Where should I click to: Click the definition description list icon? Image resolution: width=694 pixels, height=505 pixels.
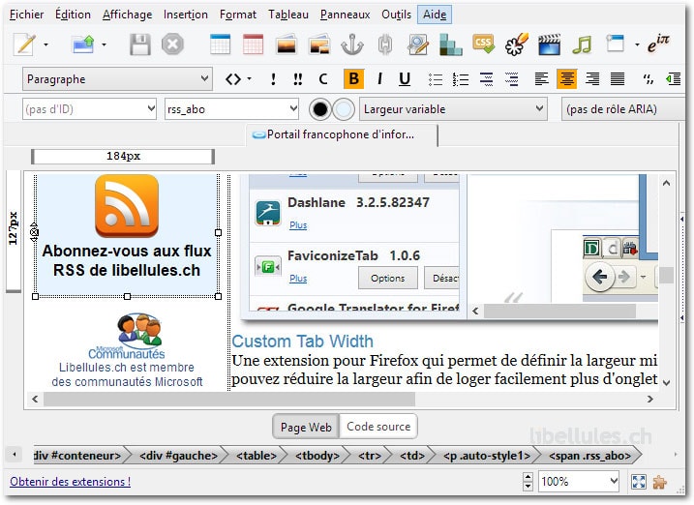pyautogui.click(x=511, y=79)
